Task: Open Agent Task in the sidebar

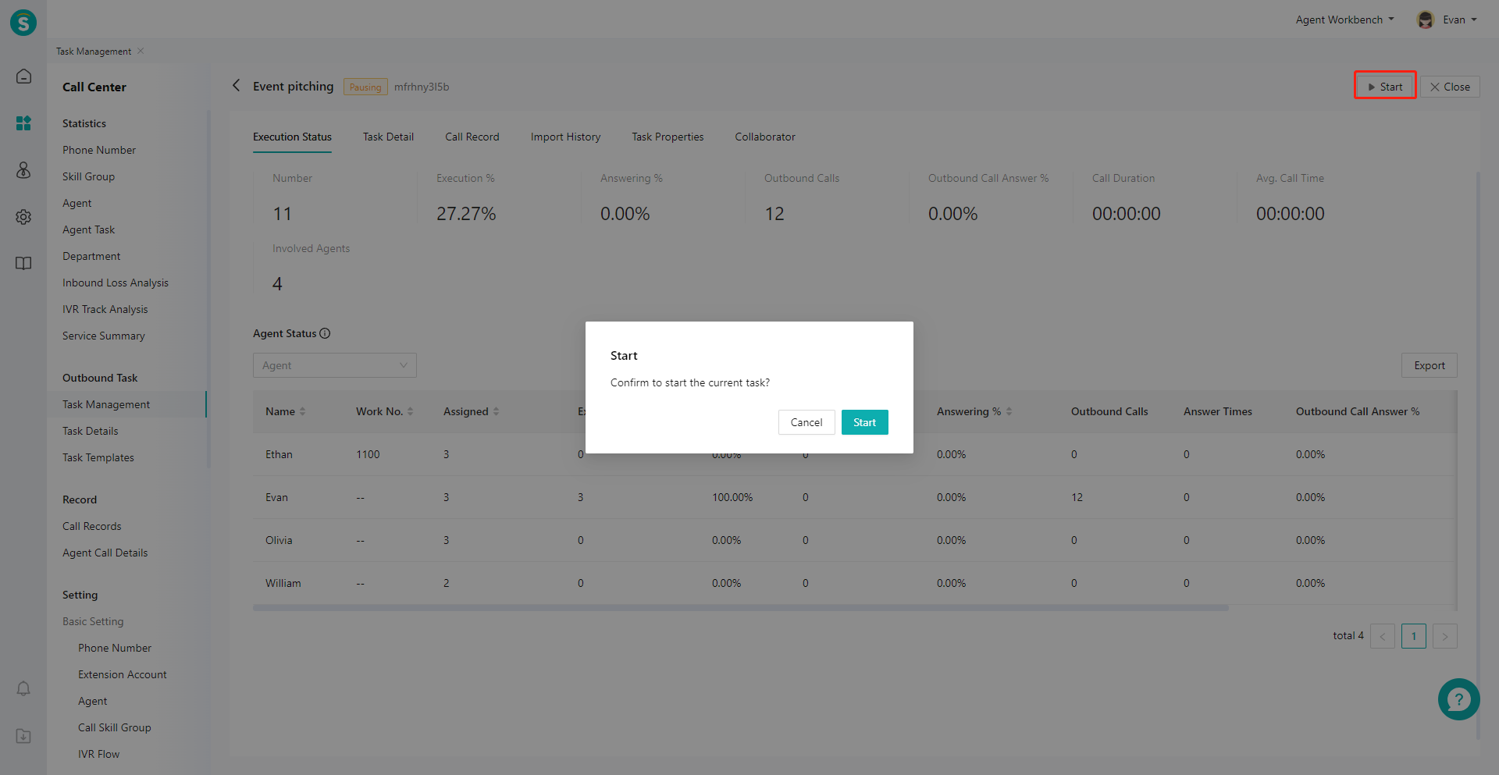Action: point(88,229)
